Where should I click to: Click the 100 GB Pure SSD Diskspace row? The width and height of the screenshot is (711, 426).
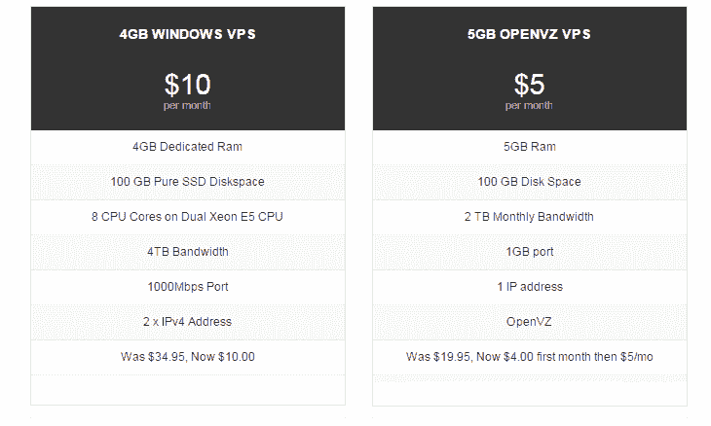188,182
